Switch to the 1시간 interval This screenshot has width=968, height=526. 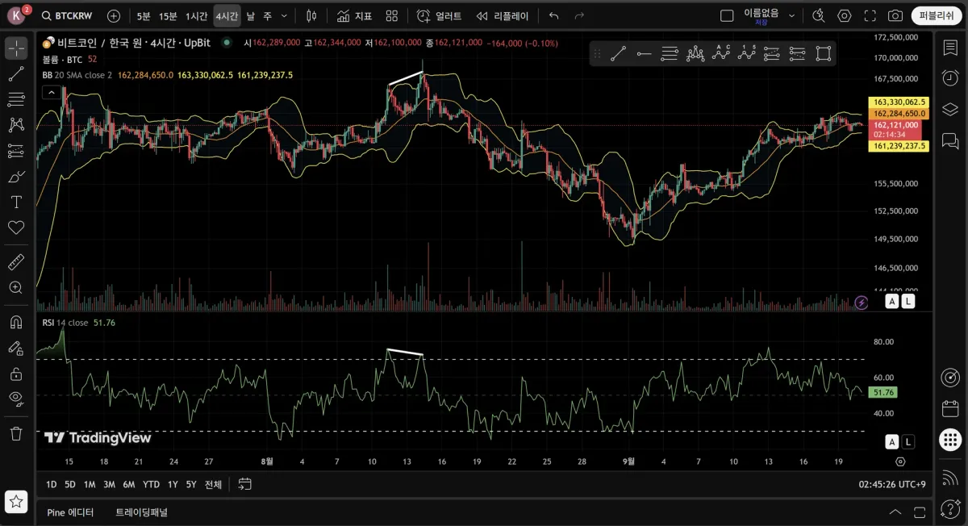point(197,16)
